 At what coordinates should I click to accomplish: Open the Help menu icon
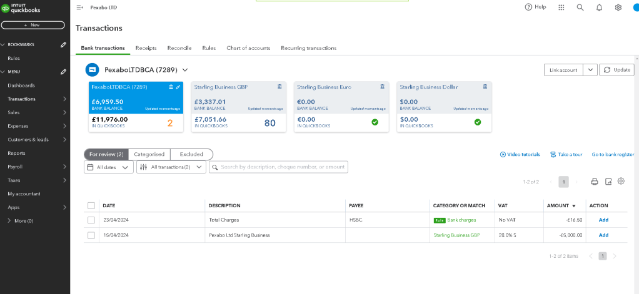click(528, 7)
